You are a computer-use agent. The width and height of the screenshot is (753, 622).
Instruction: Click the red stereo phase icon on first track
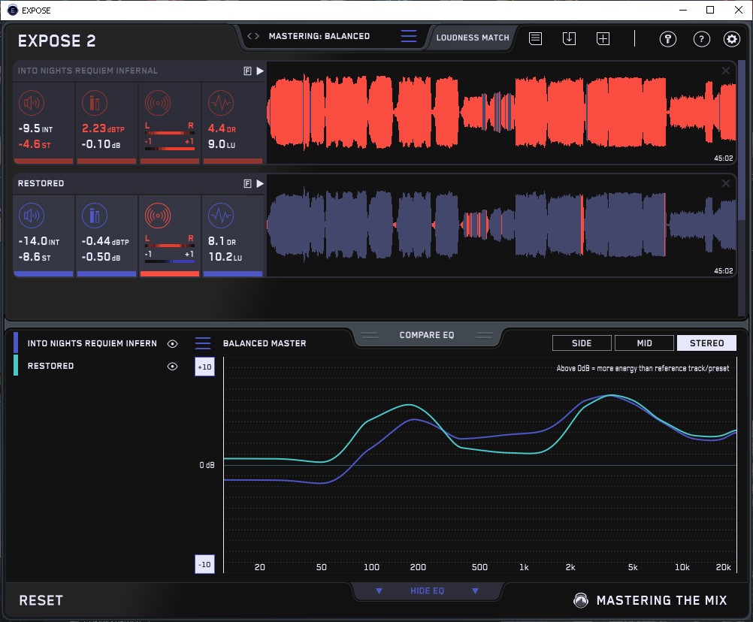click(158, 103)
